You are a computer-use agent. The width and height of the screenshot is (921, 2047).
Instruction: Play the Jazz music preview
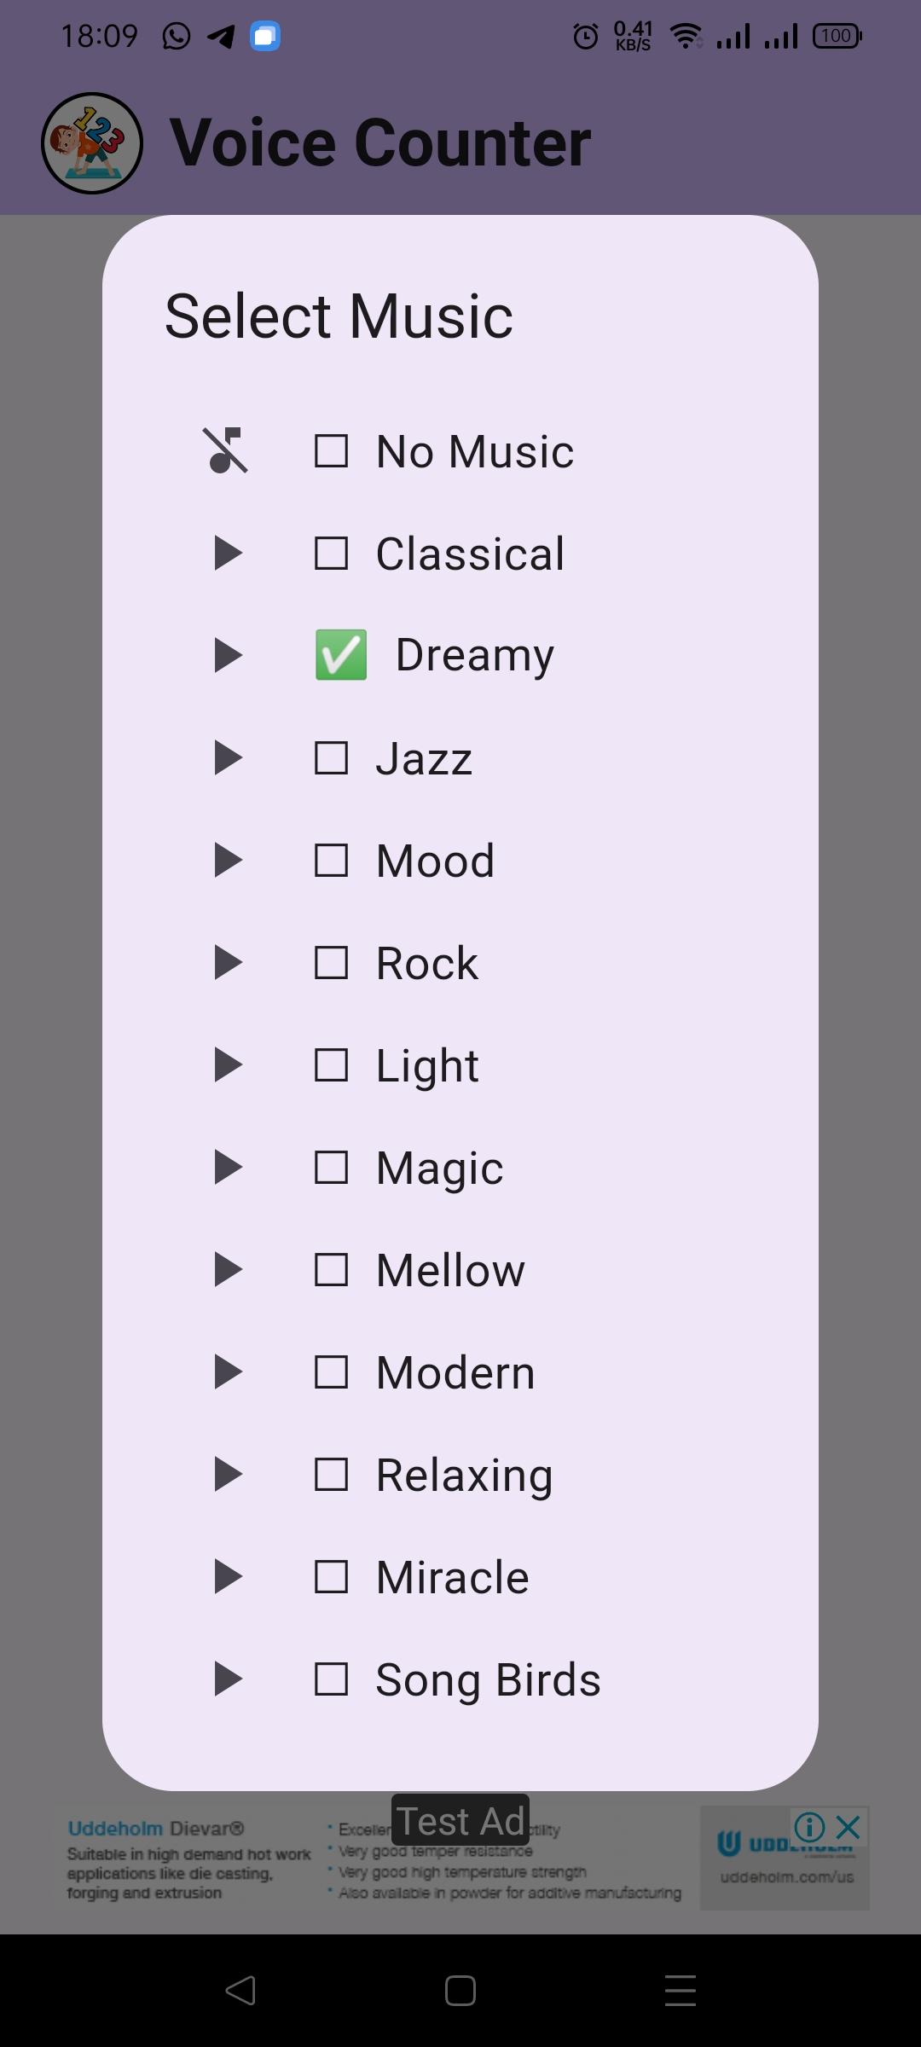click(x=228, y=758)
